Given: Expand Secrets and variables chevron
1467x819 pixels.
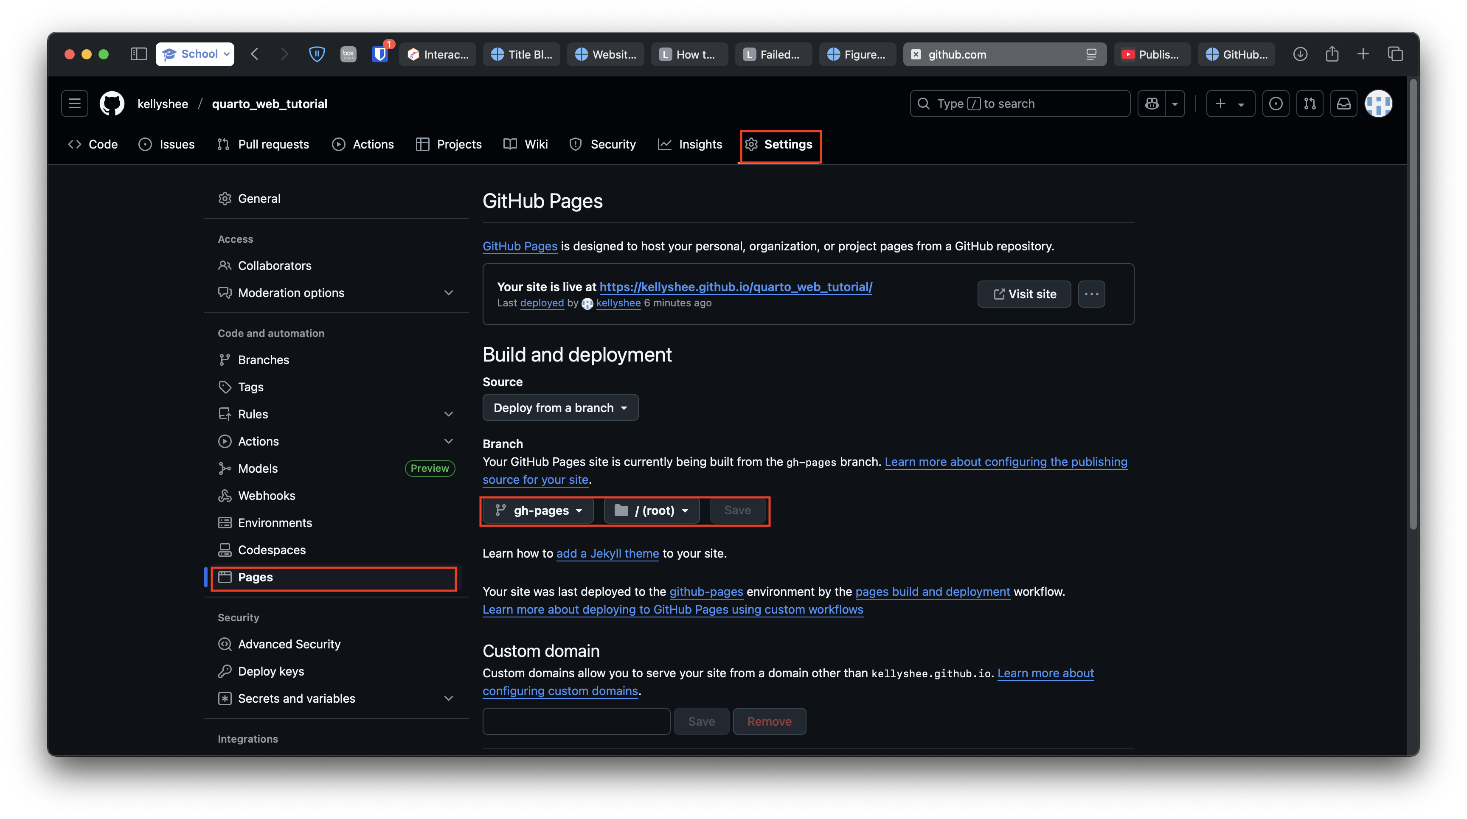Looking at the screenshot, I should click(x=449, y=698).
